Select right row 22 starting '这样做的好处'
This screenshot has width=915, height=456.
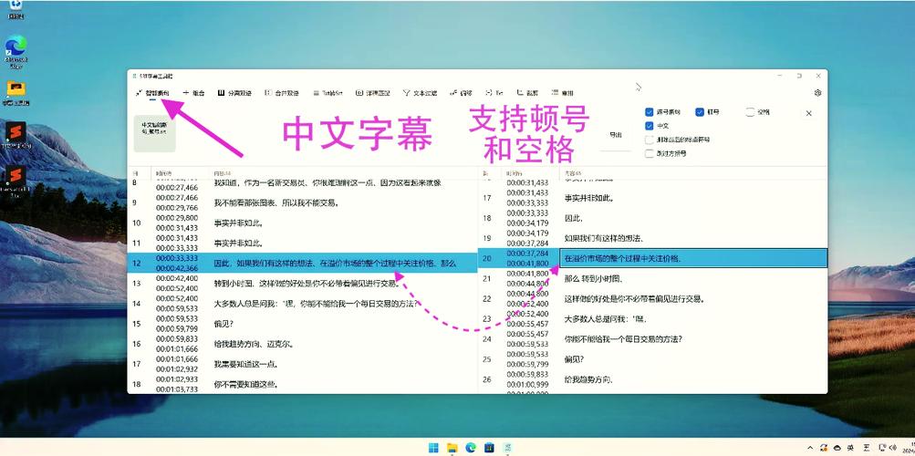tap(652, 298)
